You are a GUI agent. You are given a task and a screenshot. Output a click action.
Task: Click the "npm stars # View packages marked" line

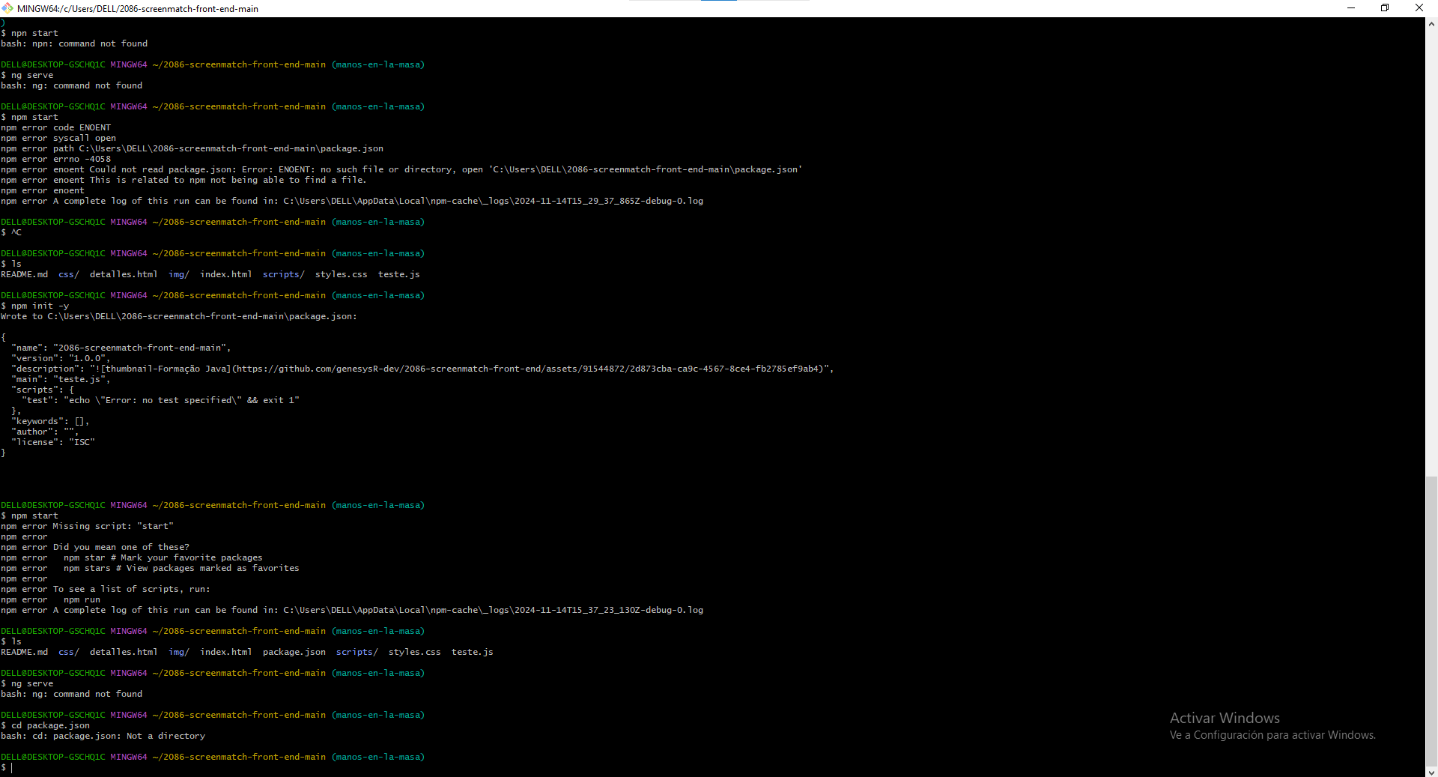pos(150,568)
